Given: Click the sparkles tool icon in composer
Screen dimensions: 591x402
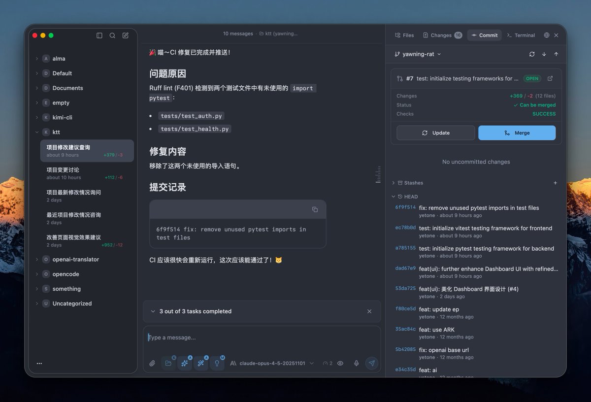Looking at the screenshot, I should (185, 363).
